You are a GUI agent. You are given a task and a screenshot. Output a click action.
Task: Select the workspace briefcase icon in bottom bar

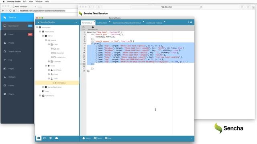[39, 138]
